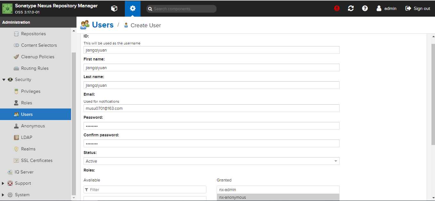Click the Support lifebuoy icon
Image resolution: width=435 pixels, height=201 pixels.
[x=10, y=183]
